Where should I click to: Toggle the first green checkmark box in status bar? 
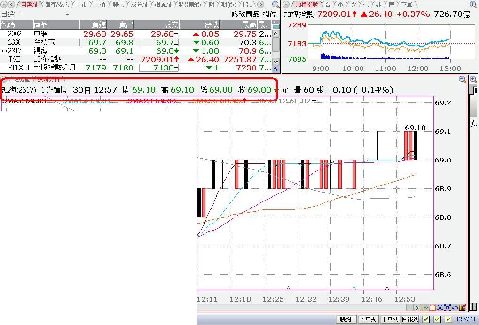pos(426,319)
